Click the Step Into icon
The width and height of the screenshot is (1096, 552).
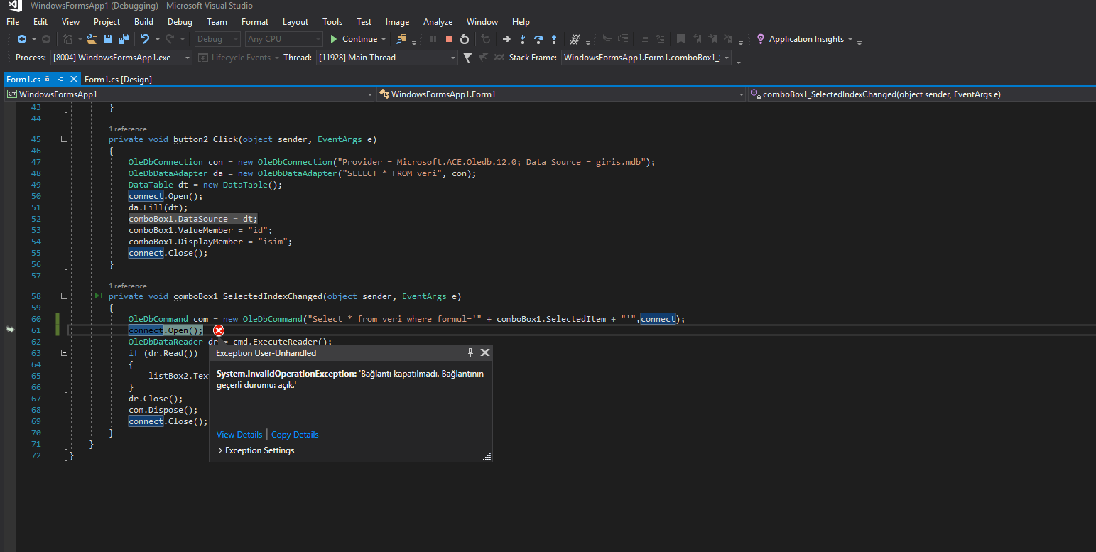pos(523,39)
